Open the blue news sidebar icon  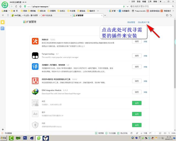click(2, 28)
